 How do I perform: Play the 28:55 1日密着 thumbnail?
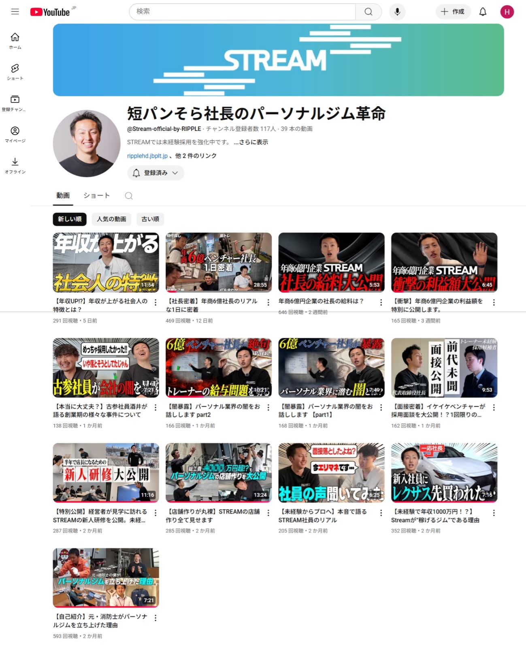[219, 263]
